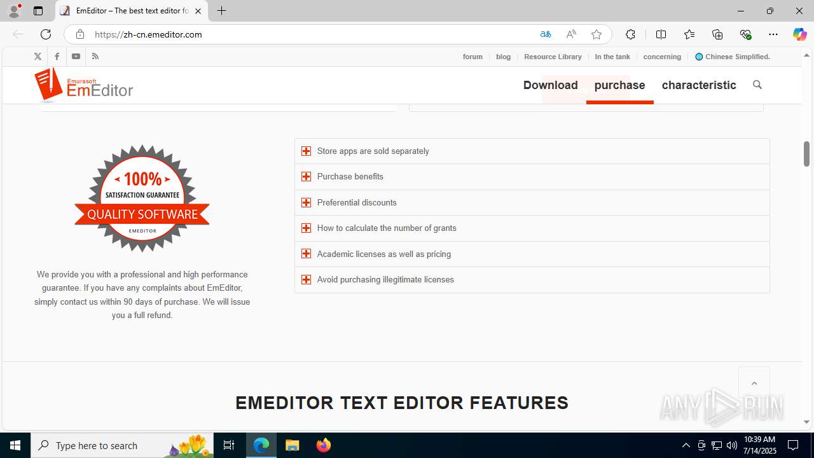The image size is (814, 458).
Task: Open the notification center icon
Action: pos(793,445)
